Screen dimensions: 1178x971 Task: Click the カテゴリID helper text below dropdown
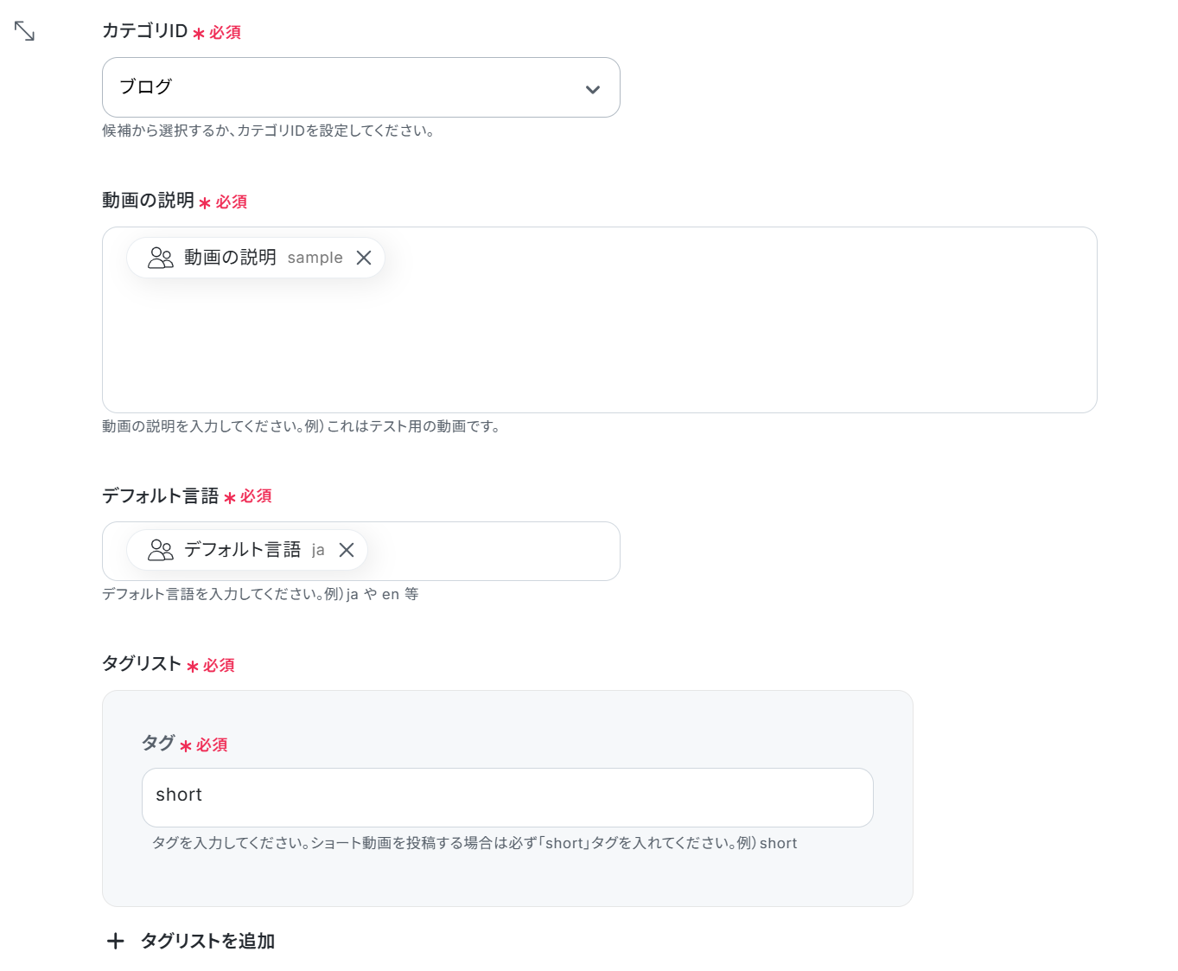(268, 131)
